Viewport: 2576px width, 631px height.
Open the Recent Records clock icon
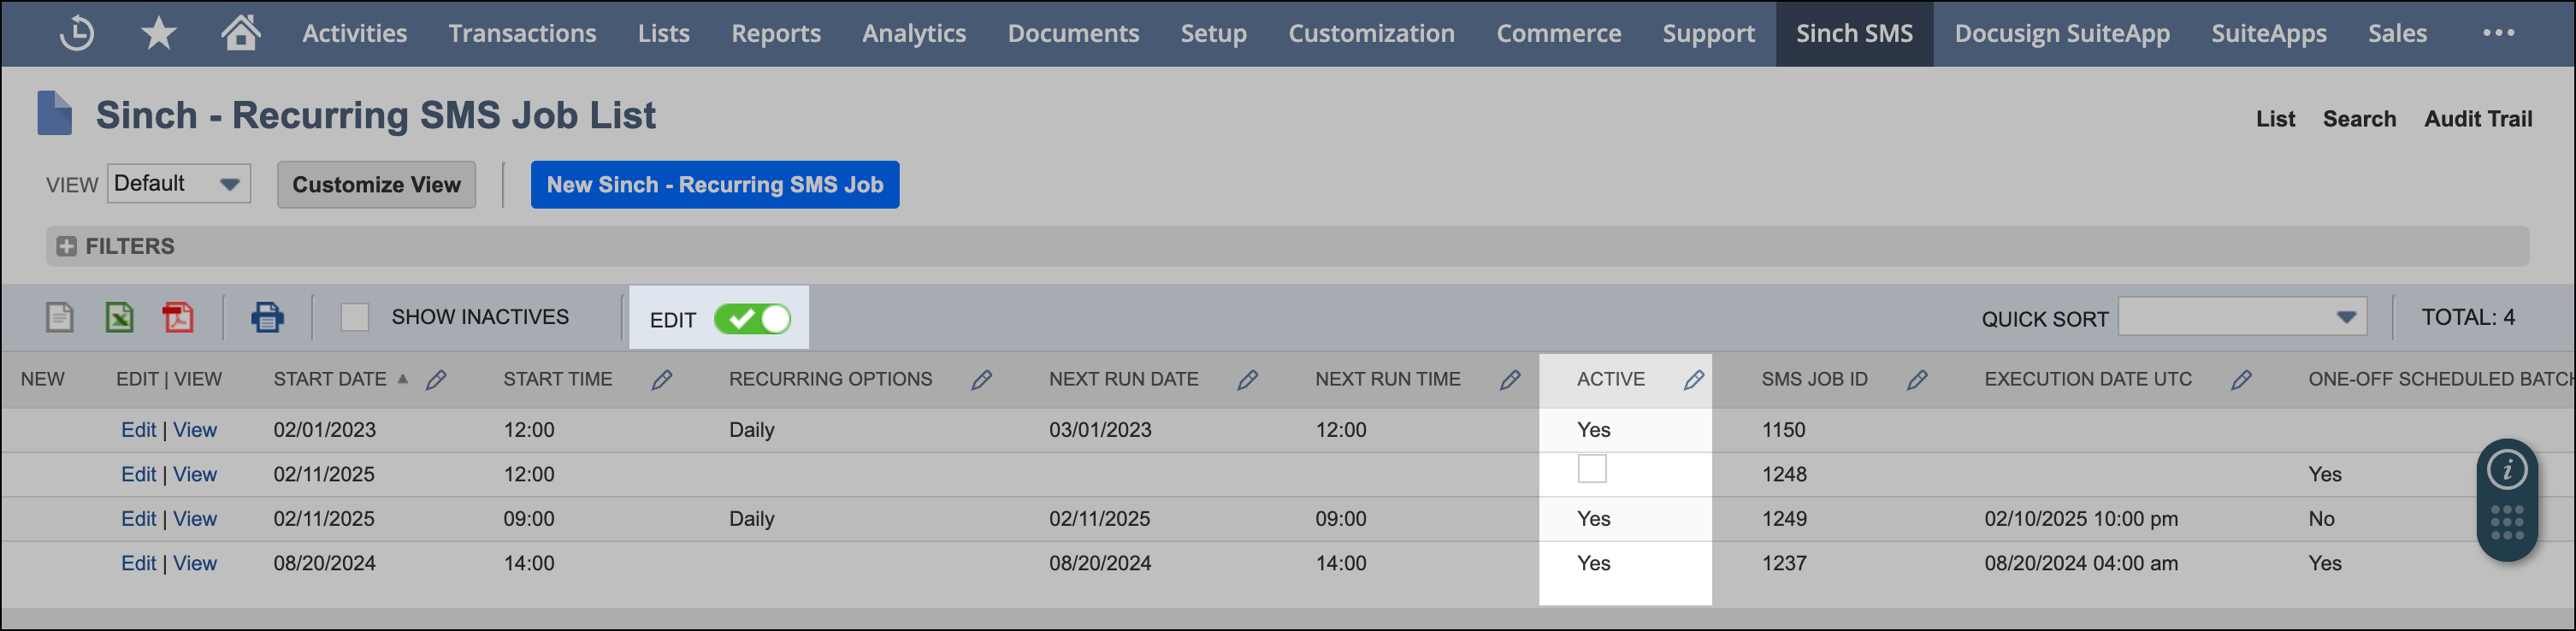77,33
